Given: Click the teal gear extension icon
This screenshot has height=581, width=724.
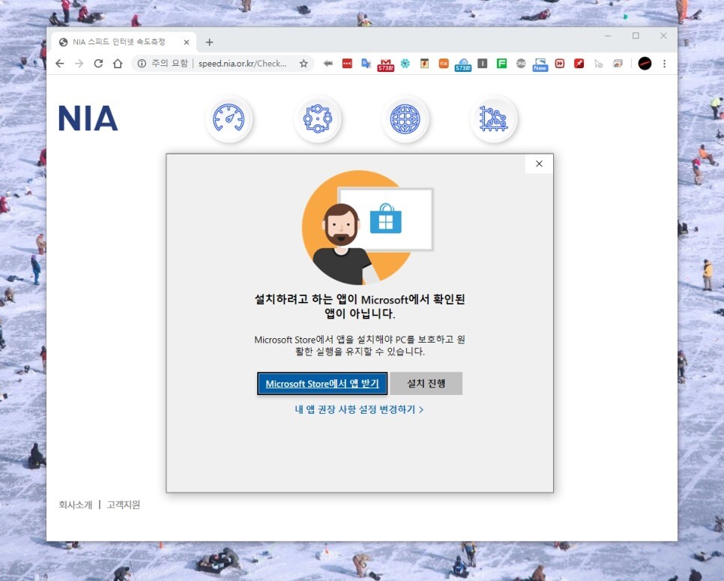Looking at the screenshot, I should click(405, 64).
